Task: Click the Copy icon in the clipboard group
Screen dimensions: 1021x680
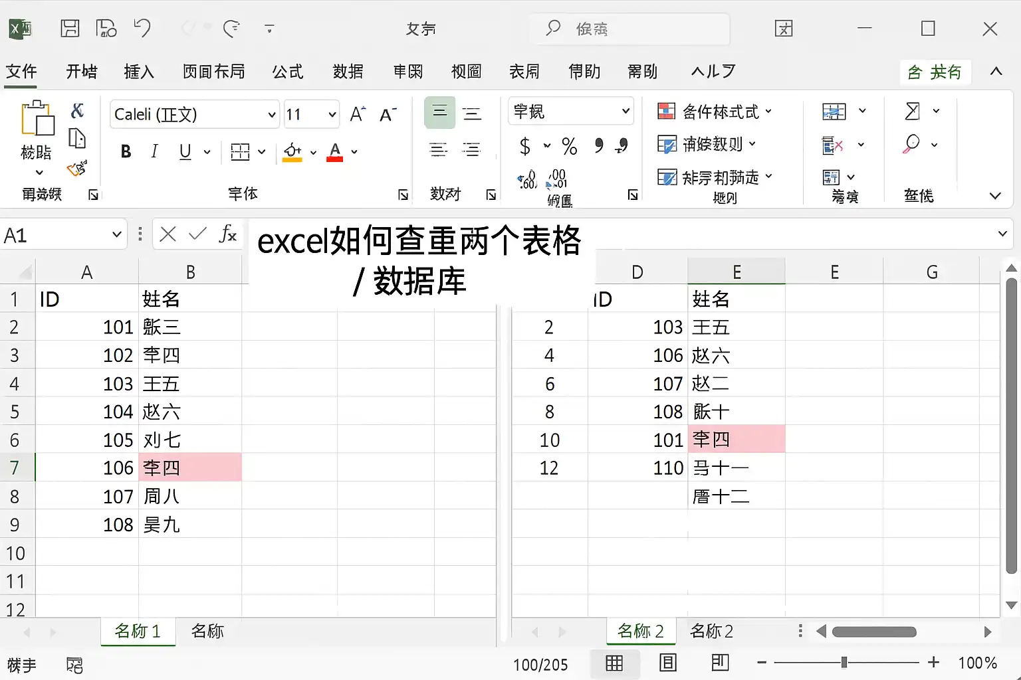Action: (x=77, y=138)
